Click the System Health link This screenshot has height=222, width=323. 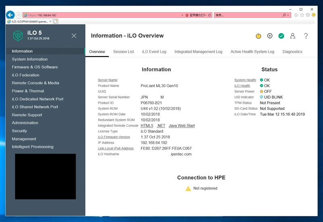click(x=245, y=80)
